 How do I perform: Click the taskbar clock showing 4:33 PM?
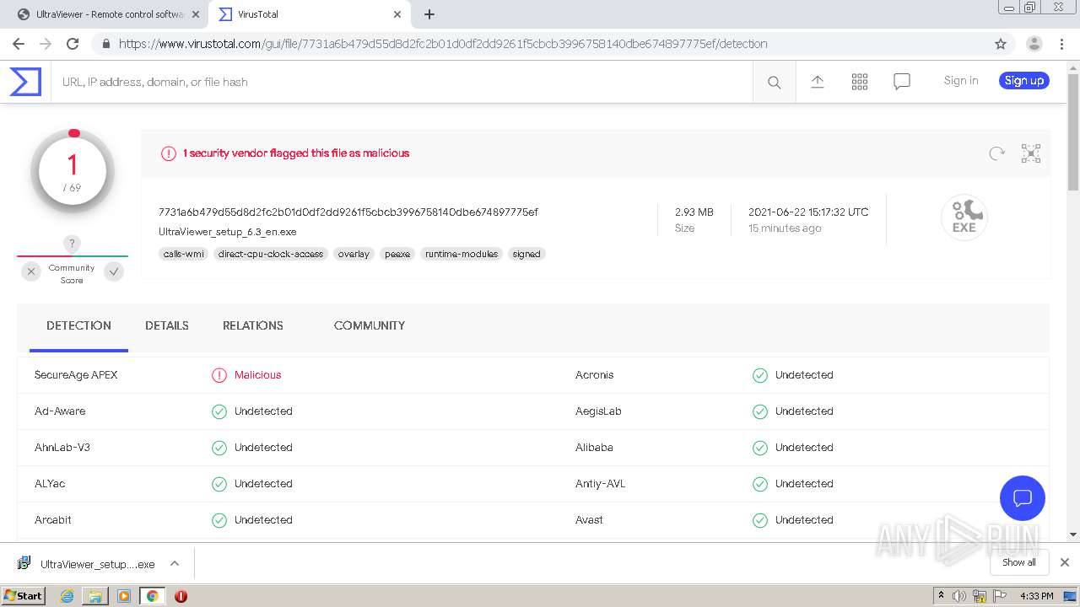1036,596
